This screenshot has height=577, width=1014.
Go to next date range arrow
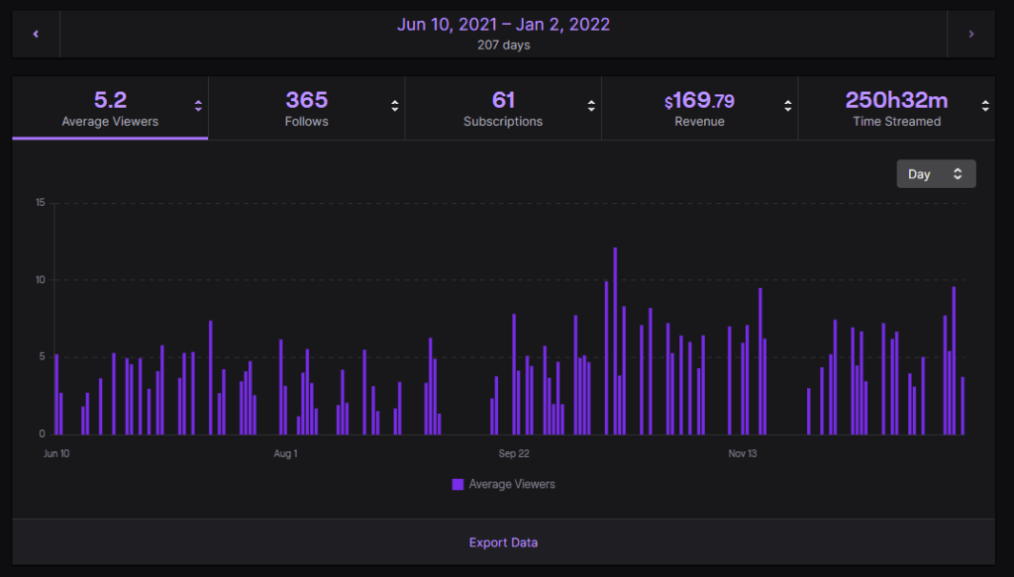(970, 35)
